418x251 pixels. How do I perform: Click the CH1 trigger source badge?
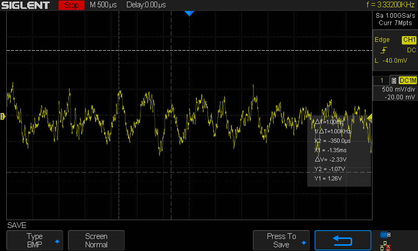coord(409,40)
